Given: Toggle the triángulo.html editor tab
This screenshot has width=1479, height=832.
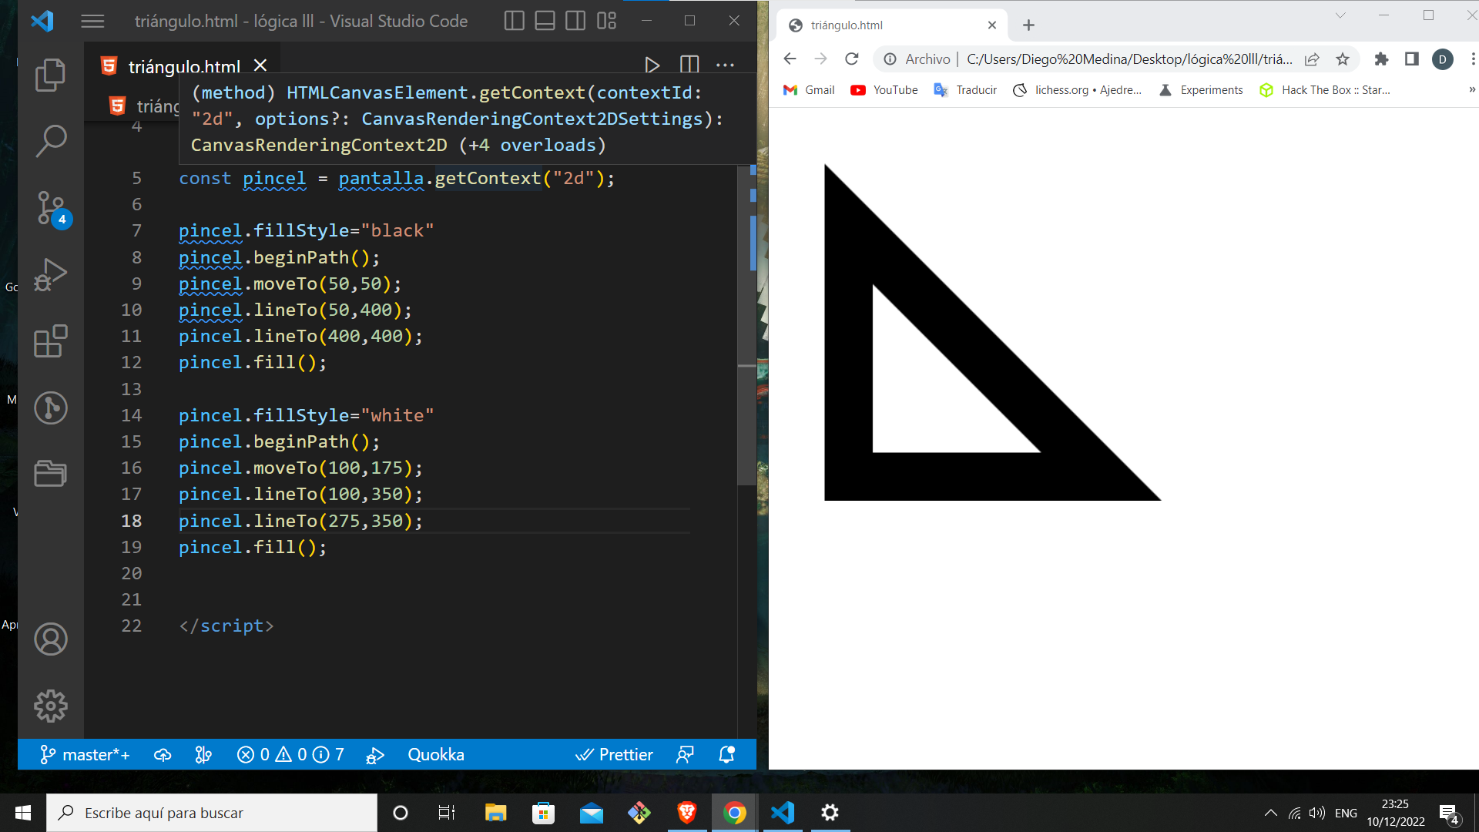Looking at the screenshot, I should point(184,66).
